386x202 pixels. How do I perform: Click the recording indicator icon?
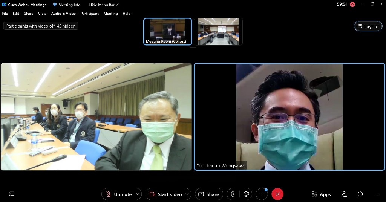[x=352, y=4]
